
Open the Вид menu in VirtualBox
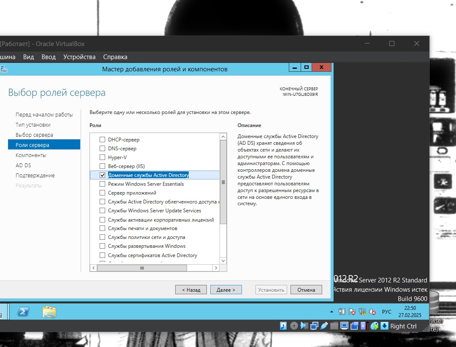(29, 57)
